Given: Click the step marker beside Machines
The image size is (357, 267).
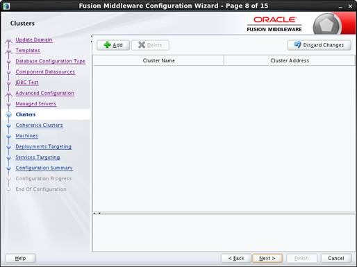Looking at the screenshot, I should (9, 136).
